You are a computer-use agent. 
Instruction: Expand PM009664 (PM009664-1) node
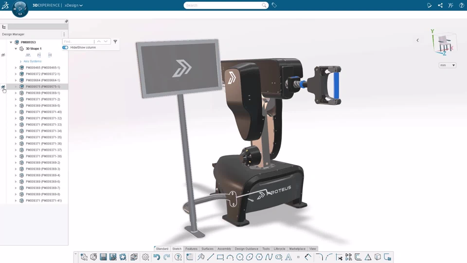(x=16, y=80)
